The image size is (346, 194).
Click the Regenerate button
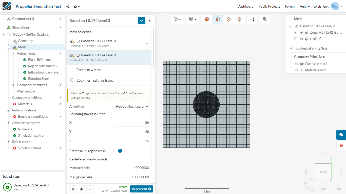point(141,189)
